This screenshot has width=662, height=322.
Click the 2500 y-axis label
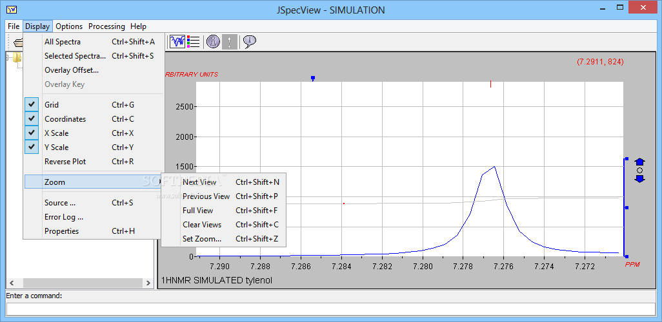[x=184, y=107]
